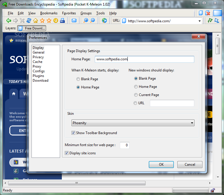Select Home Page for K-Meleon startup

pyautogui.click(x=78, y=87)
